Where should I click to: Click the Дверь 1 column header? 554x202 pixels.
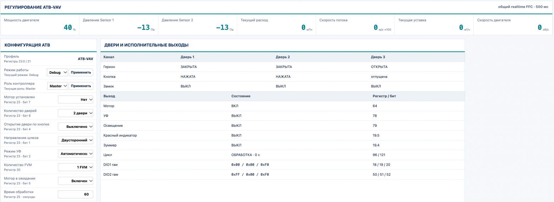point(188,57)
